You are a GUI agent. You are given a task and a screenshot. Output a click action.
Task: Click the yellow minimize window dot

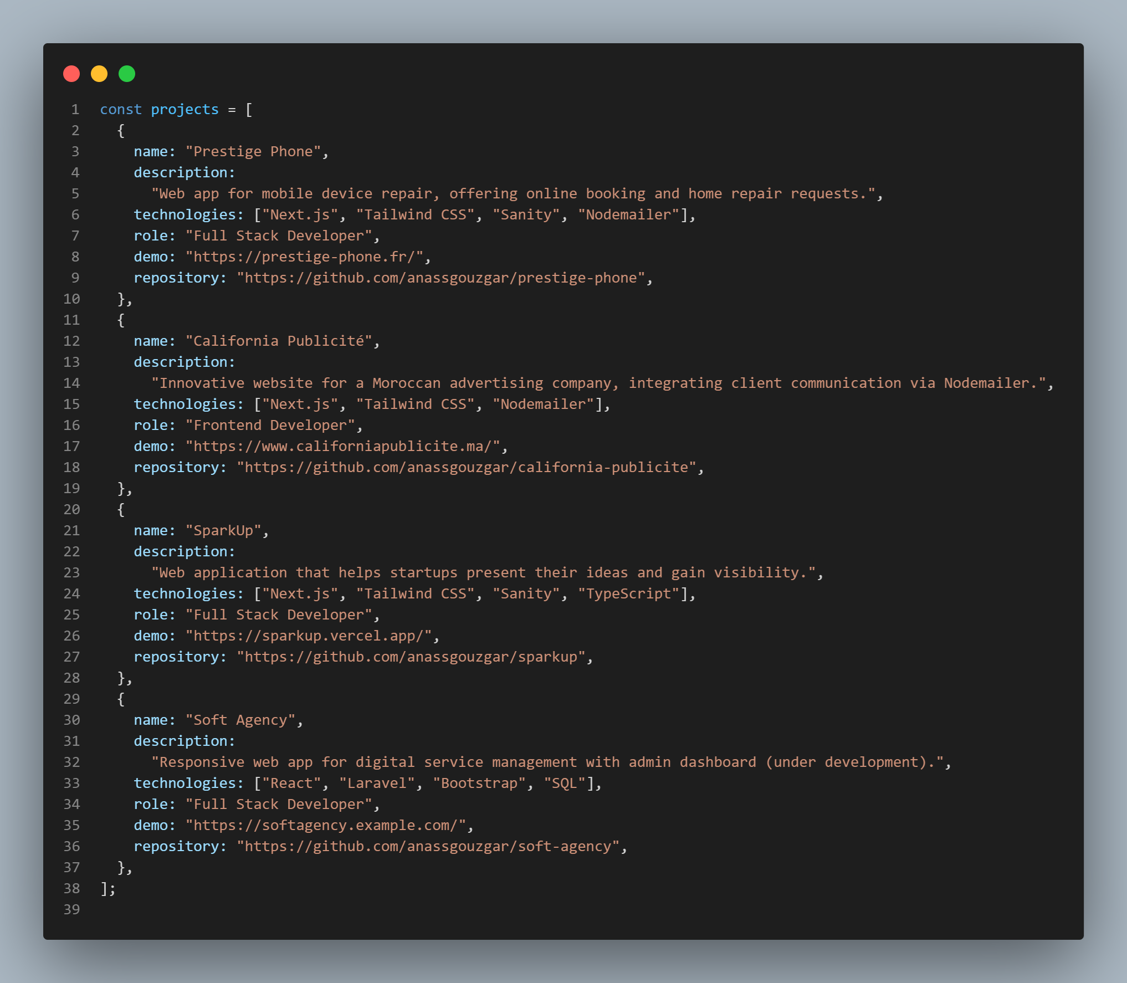click(99, 74)
